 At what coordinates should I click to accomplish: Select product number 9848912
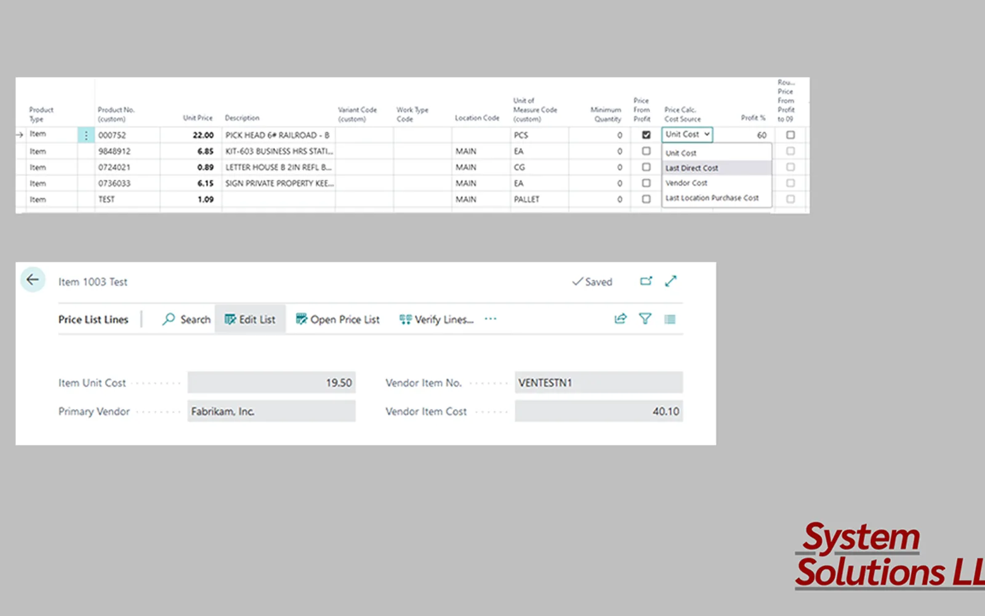click(x=115, y=151)
